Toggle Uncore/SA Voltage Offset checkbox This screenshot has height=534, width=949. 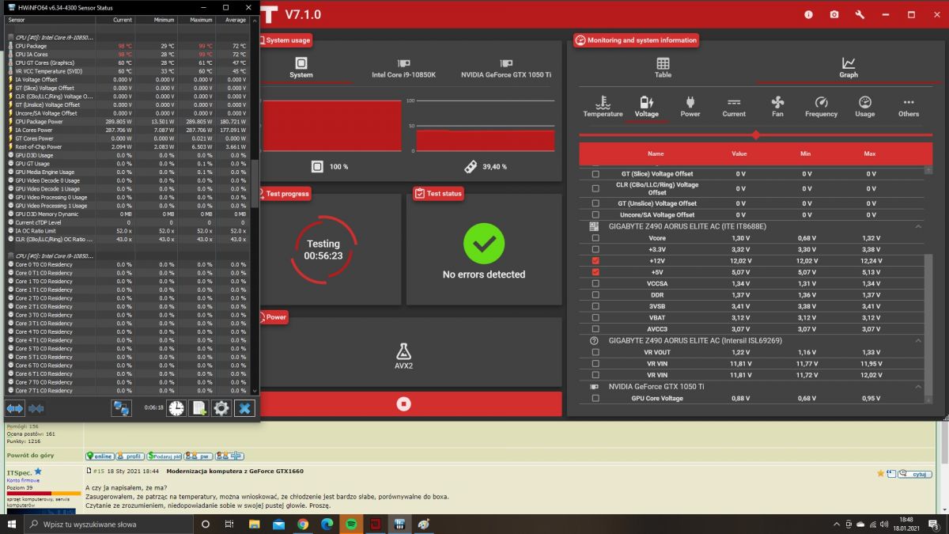(595, 214)
